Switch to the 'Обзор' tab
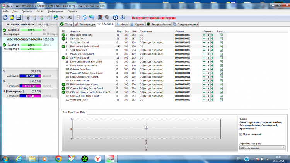The width and height of the screenshot is (290, 163). pyautogui.click(x=67, y=24)
